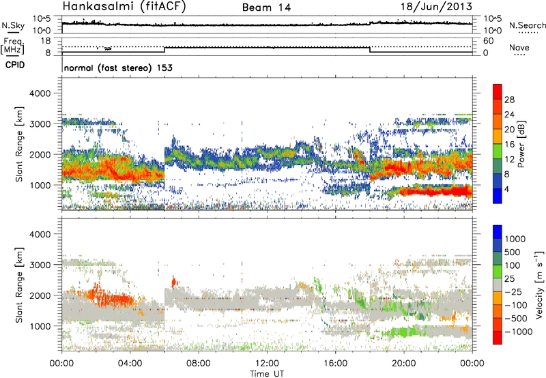Click the "-25" value on Velocity color bar

[x=513, y=292]
